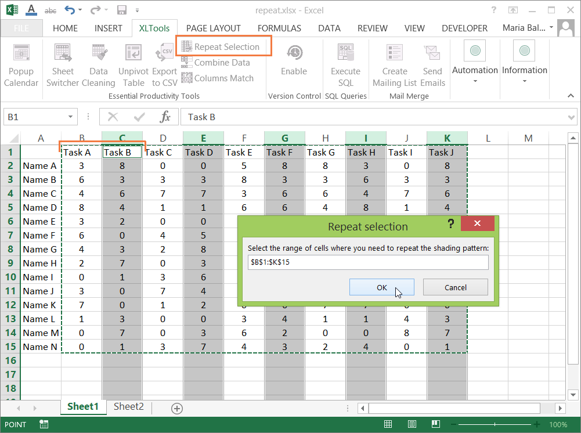Switch to Page Layout view
This screenshot has width=581, height=433.
[x=413, y=424]
